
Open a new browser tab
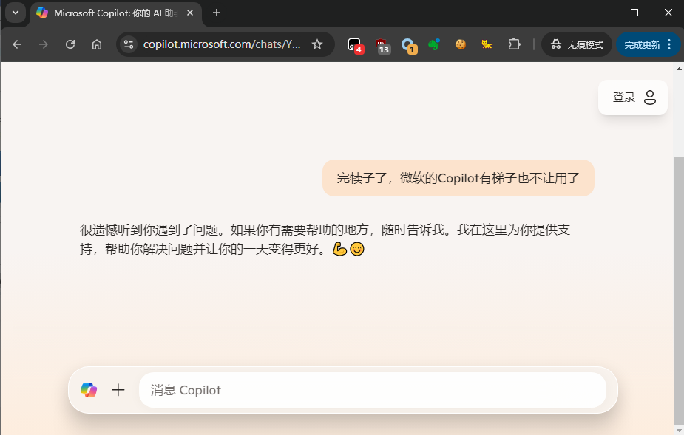[217, 13]
